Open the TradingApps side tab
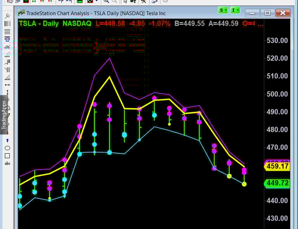 (3, 115)
